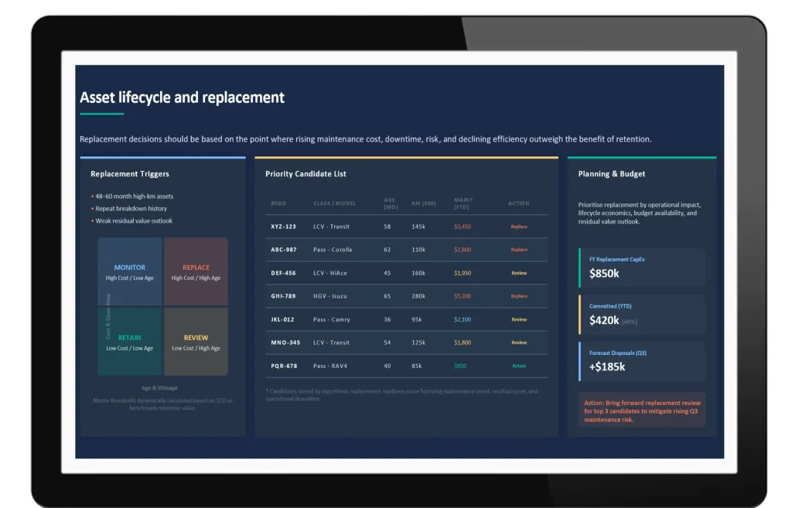Click the REVIEW quadrant in the matrix
792x508 pixels.
point(196,342)
